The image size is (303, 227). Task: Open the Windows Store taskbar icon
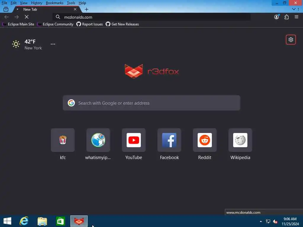(60, 221)
